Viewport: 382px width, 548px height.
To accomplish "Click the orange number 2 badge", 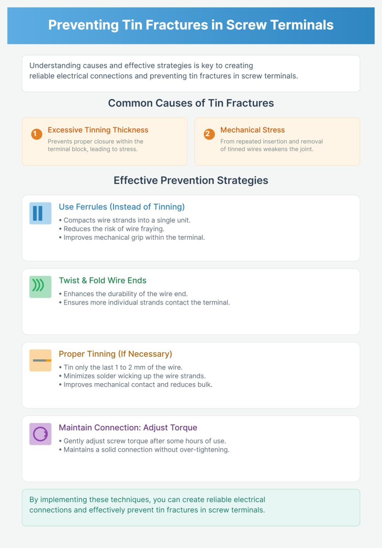I will pyautogui.click(x=209, y=134).
